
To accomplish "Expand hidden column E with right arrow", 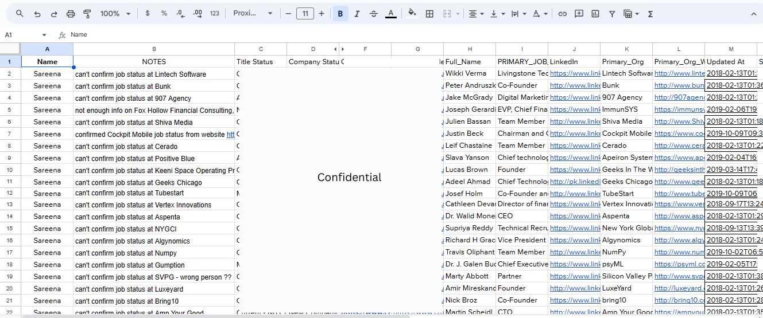I will point(342,49).
